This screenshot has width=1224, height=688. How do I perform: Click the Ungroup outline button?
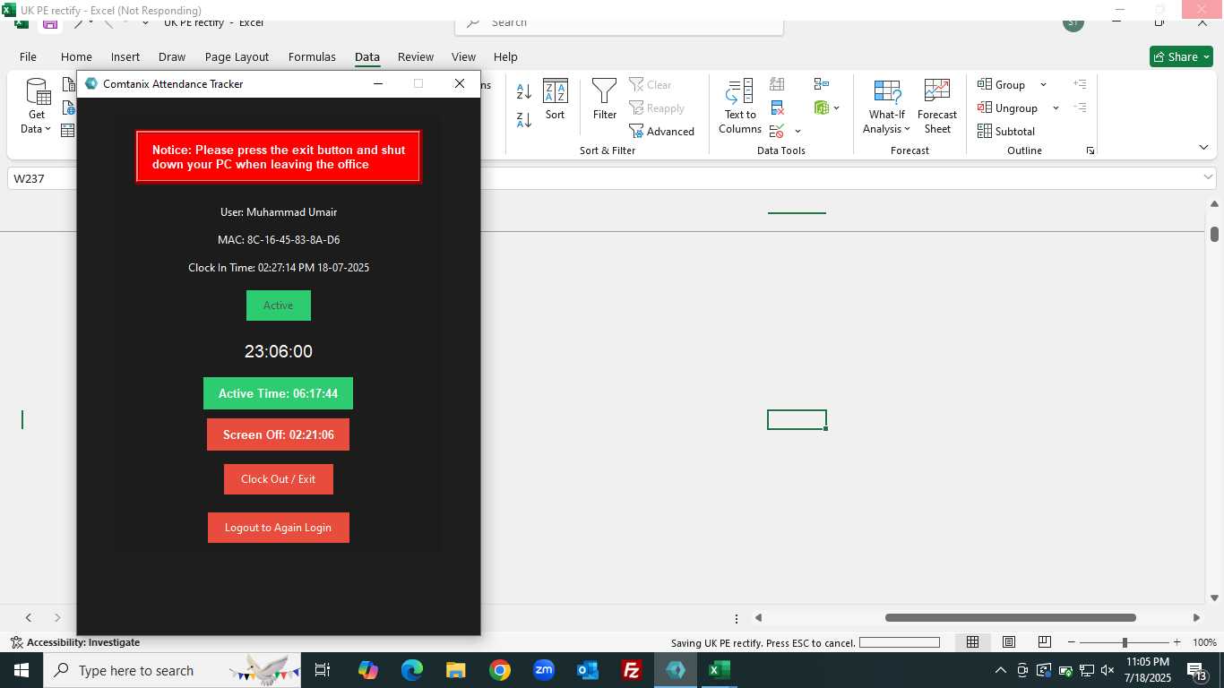pos(1007,107)
